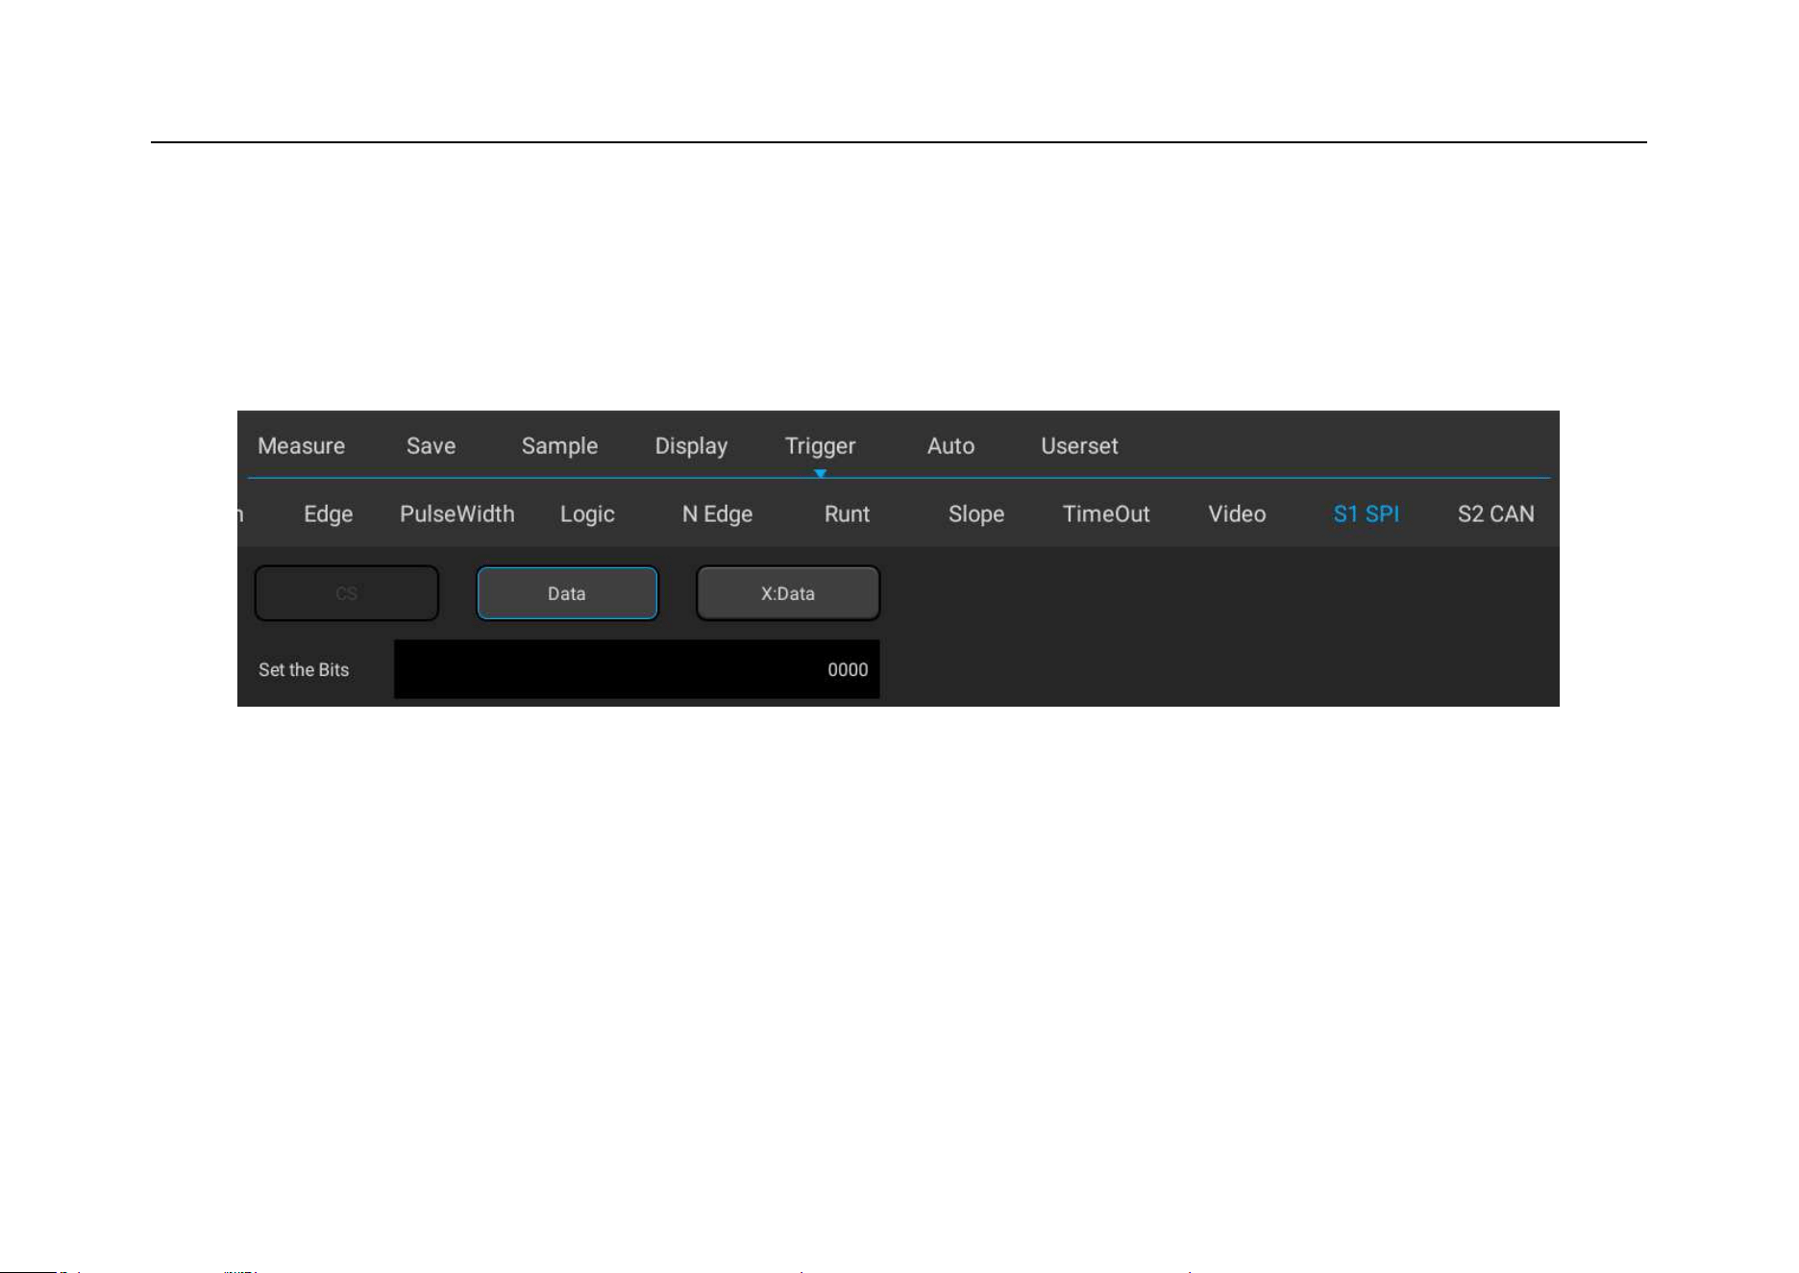Click the Set the Bits value field

(637, 669)
